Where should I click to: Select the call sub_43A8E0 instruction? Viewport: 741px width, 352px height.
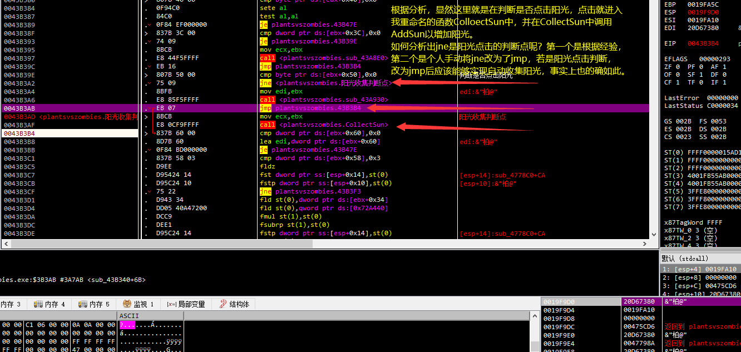tap(324, 58)
